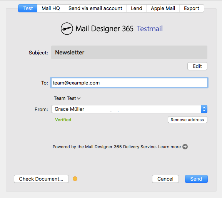Click the Grace Müller sender name
222x198 pixels.
pyautogui.click(x=69, y=109)
